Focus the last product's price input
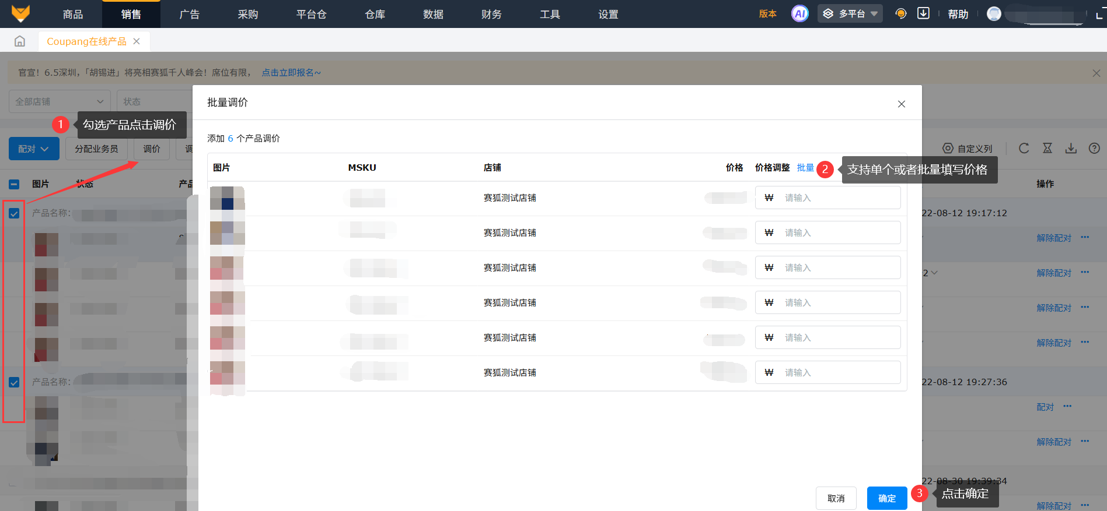Screen dimensions: 1107x511 tap(827, 372)
